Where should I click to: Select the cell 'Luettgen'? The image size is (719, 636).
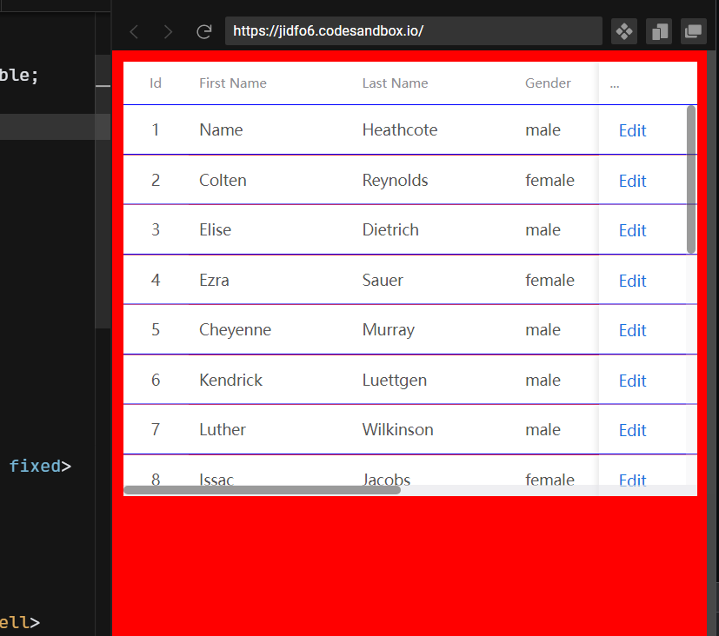395,381
